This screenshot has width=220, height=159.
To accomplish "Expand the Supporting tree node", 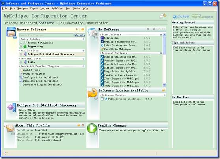I will (21, 46).
